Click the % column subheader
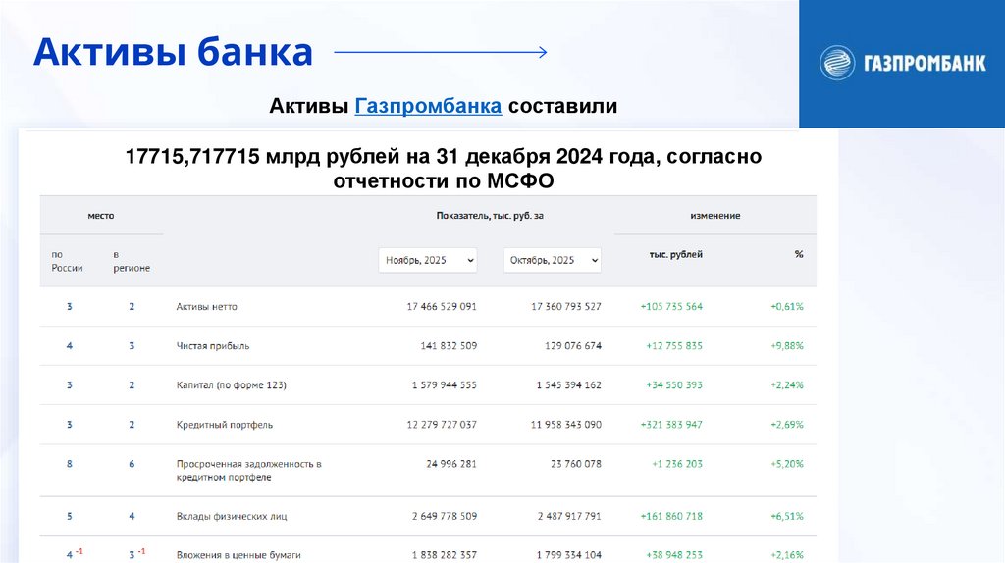This screenshot has height=563, width=1005. click(799, 254)
